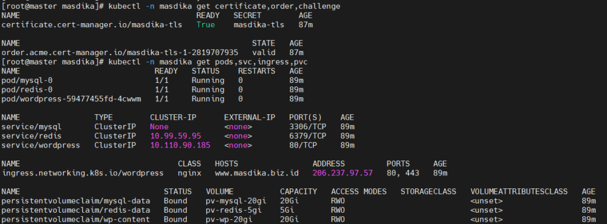Click the service/mysql row name
Screen dimensions: 607x224
pos(31,126)
